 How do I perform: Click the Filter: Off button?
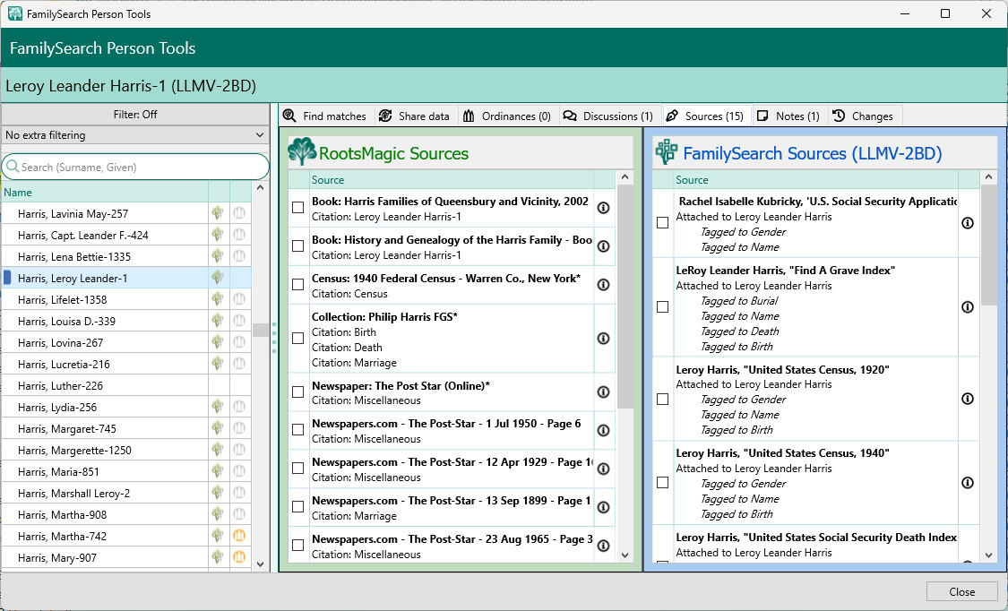pyautogui.click(x=135, y=115)
